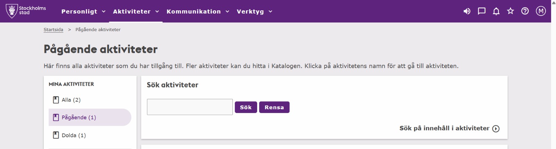The image size is (556, 149).
Task: Open the help question mark icon
Action: [x=525, y=11]
